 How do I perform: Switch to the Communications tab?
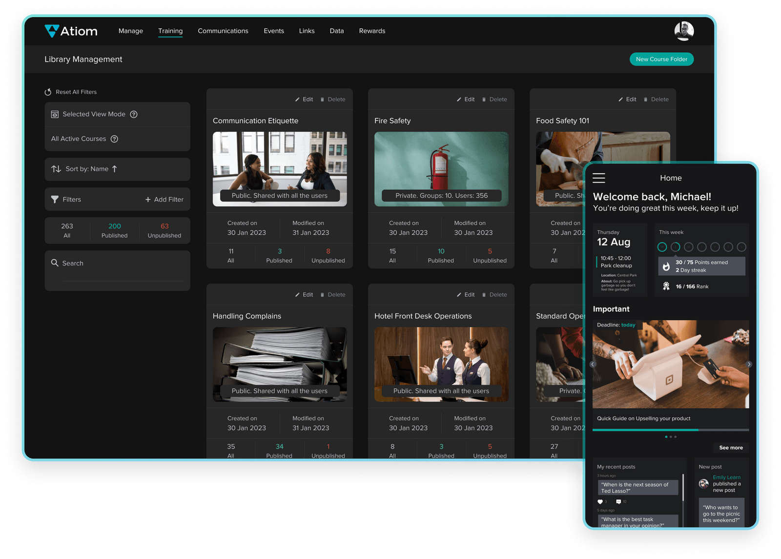[x=223, y=31]
